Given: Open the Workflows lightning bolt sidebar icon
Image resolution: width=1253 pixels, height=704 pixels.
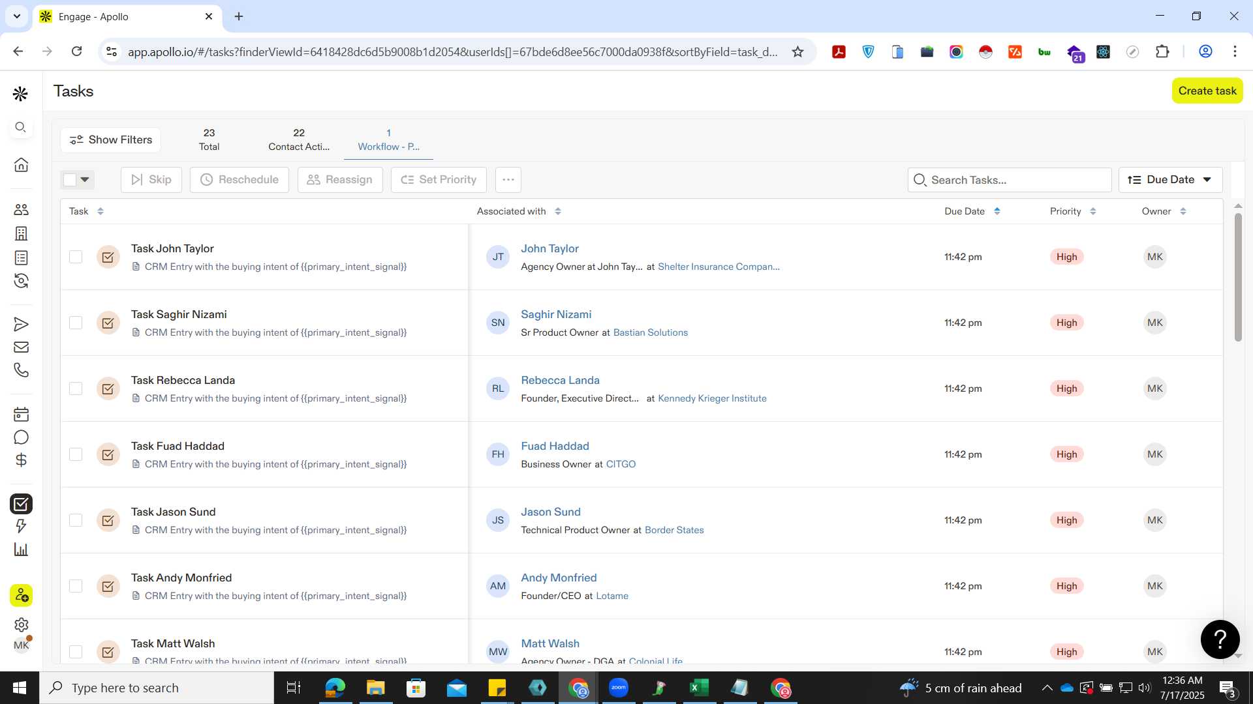Looking at the screenshot, I should pos(21,526).
